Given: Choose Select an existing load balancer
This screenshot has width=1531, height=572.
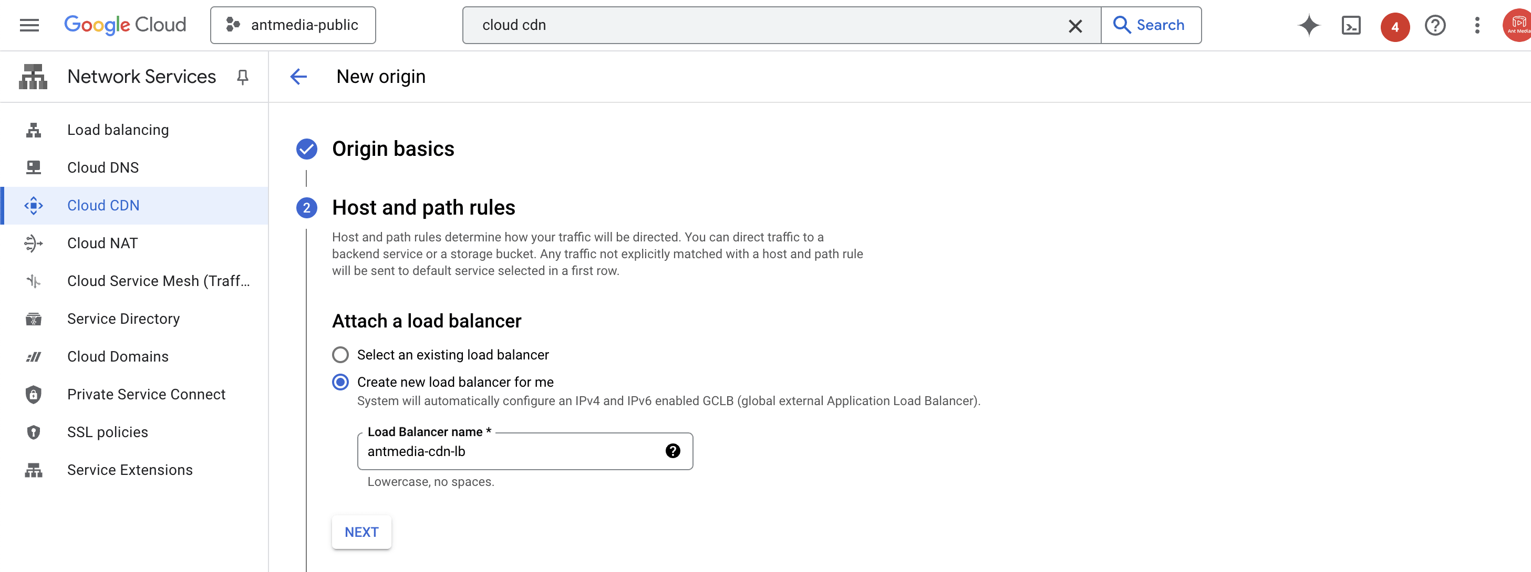Looking at the screenshot, I should [340, 355].
